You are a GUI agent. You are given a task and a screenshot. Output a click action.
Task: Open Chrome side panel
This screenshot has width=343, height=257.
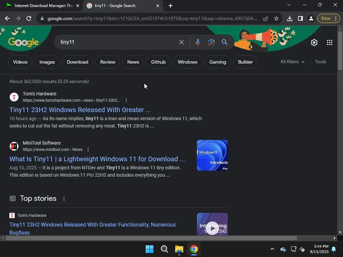300,18
